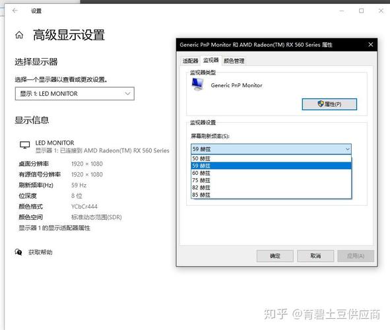The image size is (390, 330).
Task: Pick 82 赫兹 in the refresh list
Action: pyautogui.click(x=271, y=187)
